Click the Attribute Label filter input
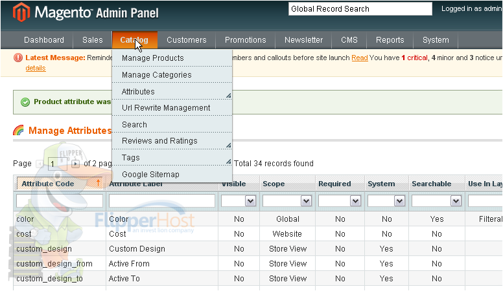Image resolution: width=503 pixels, height=291 pixels. point(161,201)
